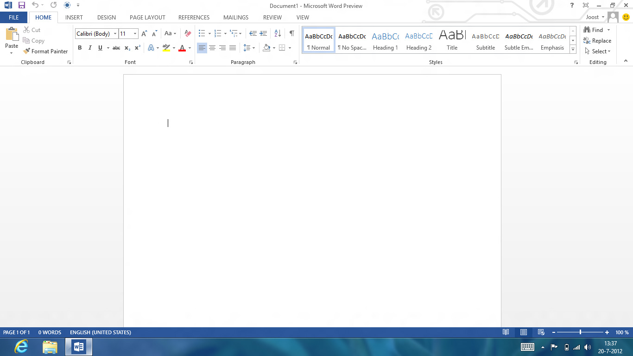This screenshot has width=633, height=356.
Task: Toggle show/hide paragraph marks
Action: point(291,33)
